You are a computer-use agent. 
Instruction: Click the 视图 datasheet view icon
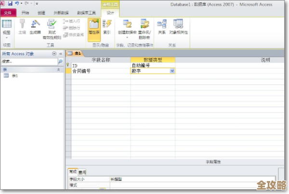click(x=7, y=24)
